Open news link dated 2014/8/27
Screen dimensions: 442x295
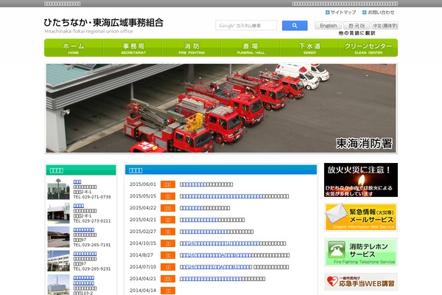[x=216, y=255]
